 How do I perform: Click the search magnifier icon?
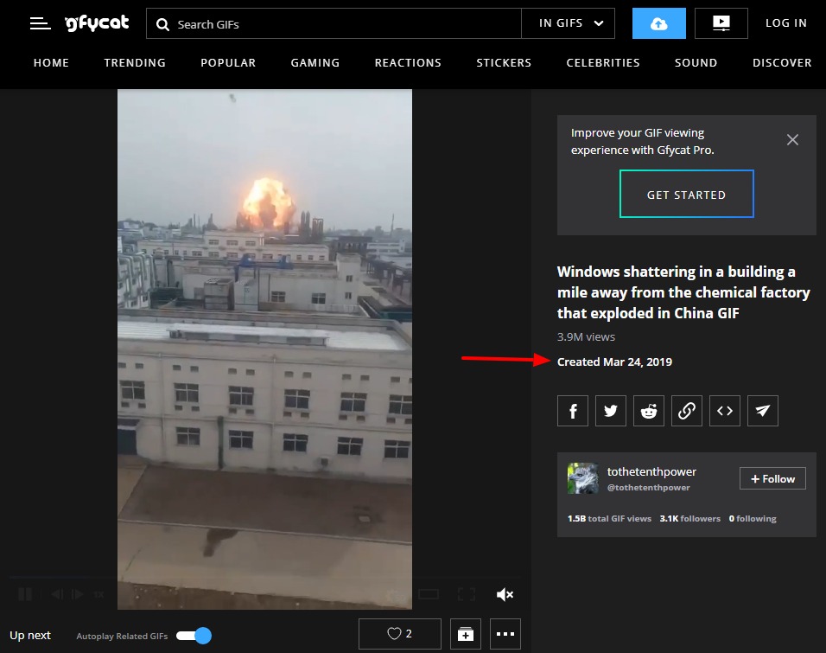[x=162, y=24]
